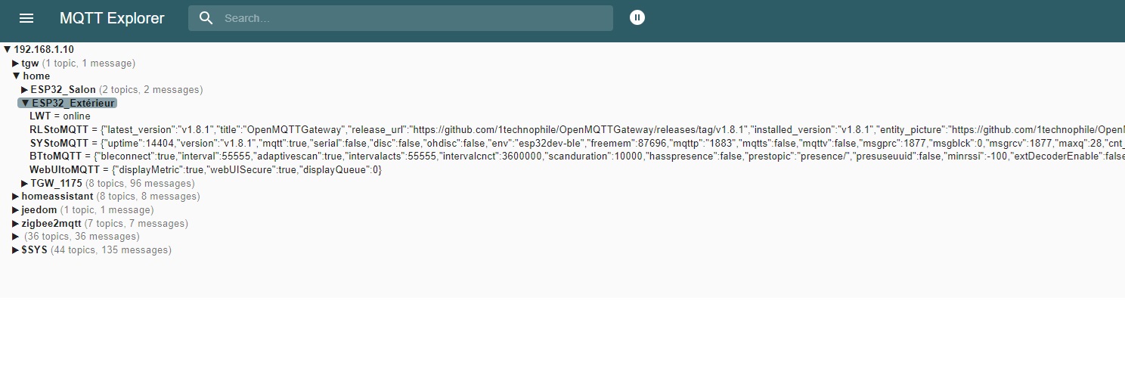Expand the jeedom topic arrow

(16, 210)
